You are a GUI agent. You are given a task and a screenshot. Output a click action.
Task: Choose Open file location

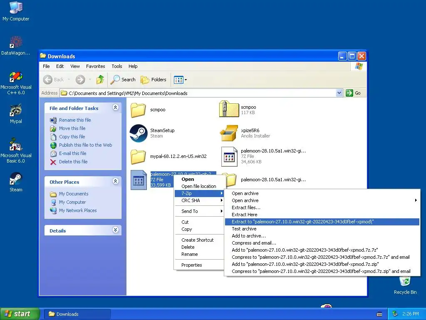(x=199, y=186)
